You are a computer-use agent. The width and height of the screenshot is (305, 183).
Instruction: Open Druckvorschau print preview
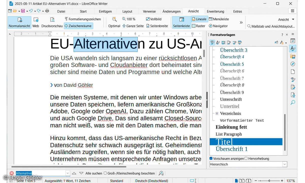(x=52, y=22)
